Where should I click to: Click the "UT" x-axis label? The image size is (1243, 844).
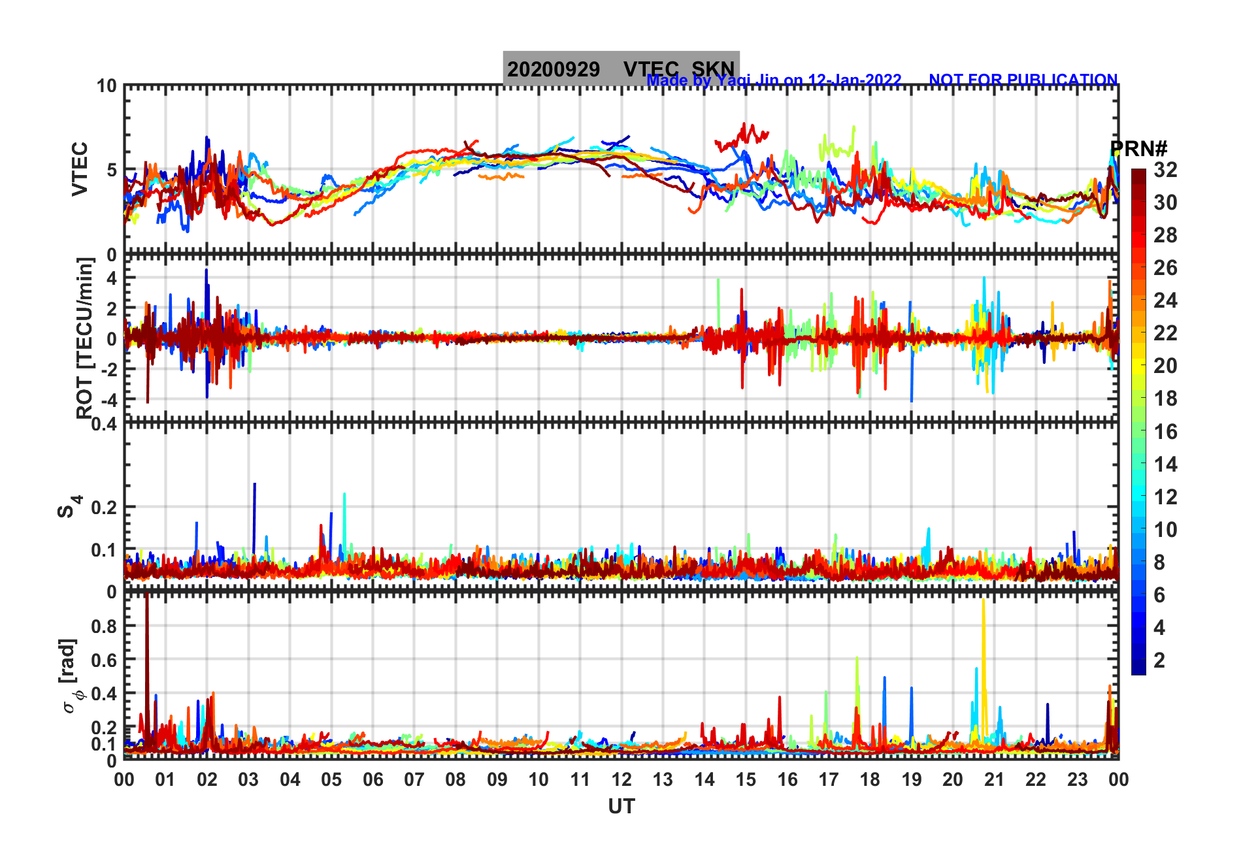[621, 807]
